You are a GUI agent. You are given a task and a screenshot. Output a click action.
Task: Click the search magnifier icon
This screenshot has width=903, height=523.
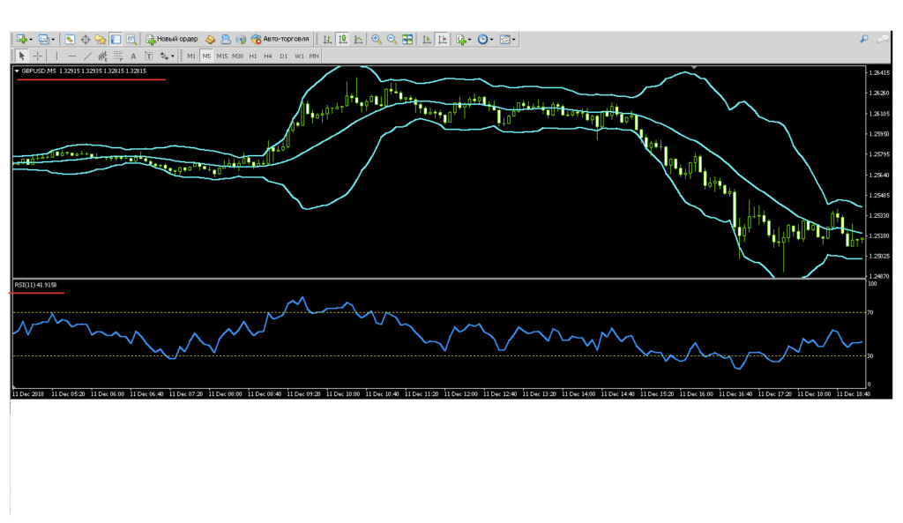pos(864,39)
